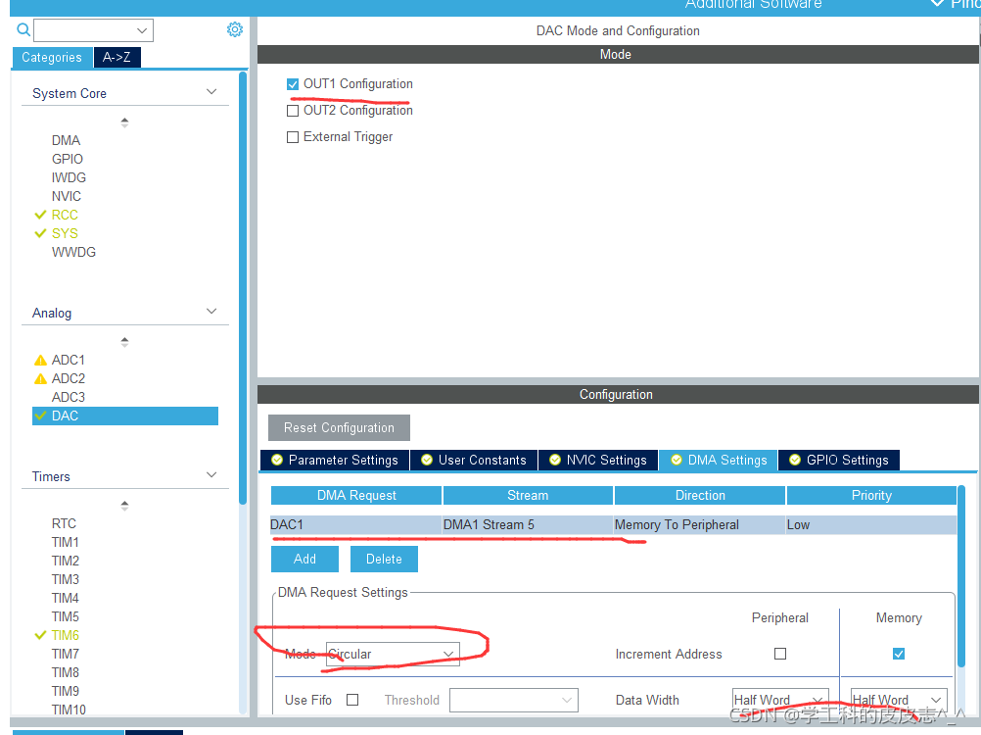Image resolution: width=981 pixels, height=735 pixels.
Task: Click the ADC2 warning triangle icon
Action: point(41,378)
